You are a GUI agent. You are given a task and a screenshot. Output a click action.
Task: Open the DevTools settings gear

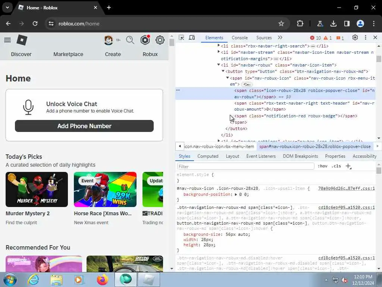pos(355,38)
